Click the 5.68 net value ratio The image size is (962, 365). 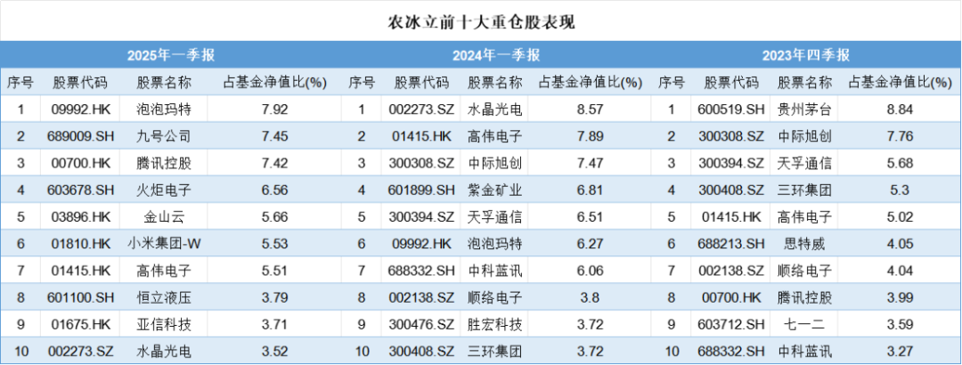click(900, 163)
